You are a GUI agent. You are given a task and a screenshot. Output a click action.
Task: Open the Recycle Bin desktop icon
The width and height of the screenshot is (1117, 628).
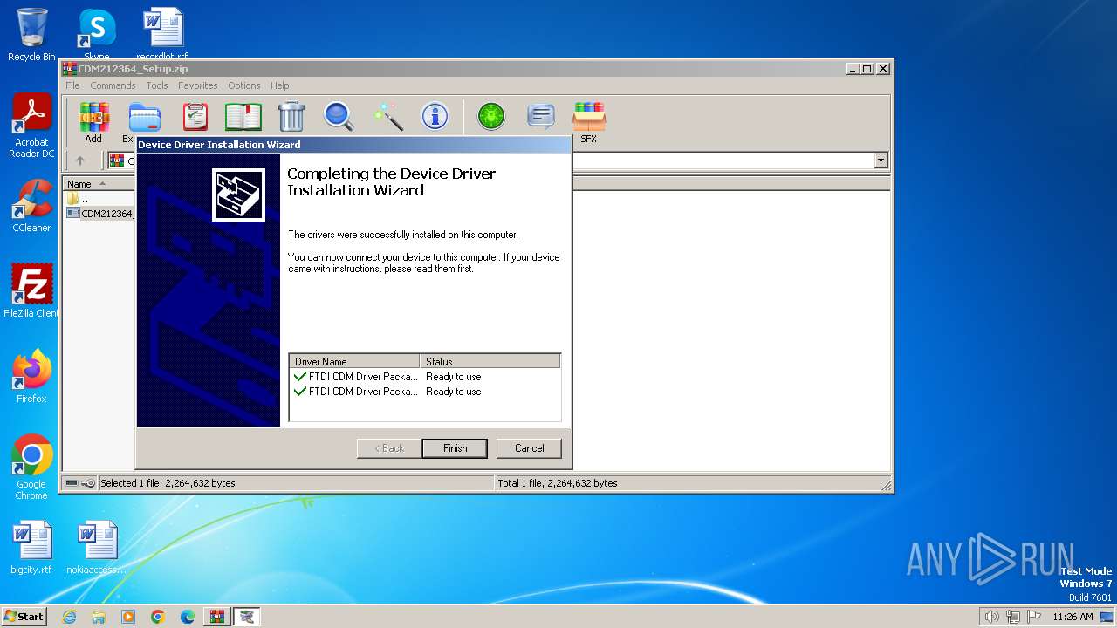pos(31,35)
